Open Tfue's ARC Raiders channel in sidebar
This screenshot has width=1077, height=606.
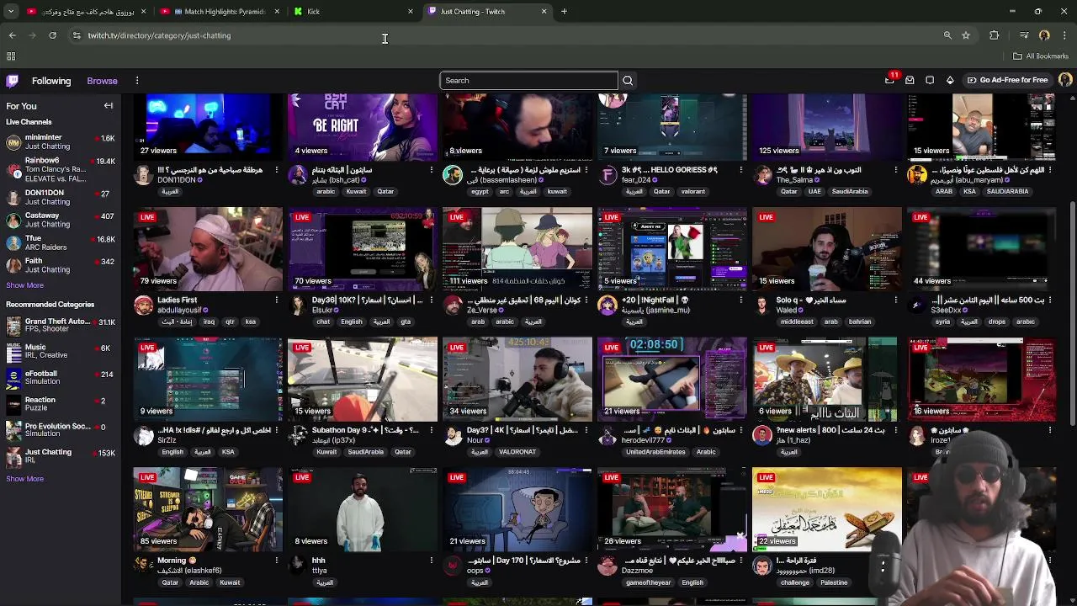point(59,242)
